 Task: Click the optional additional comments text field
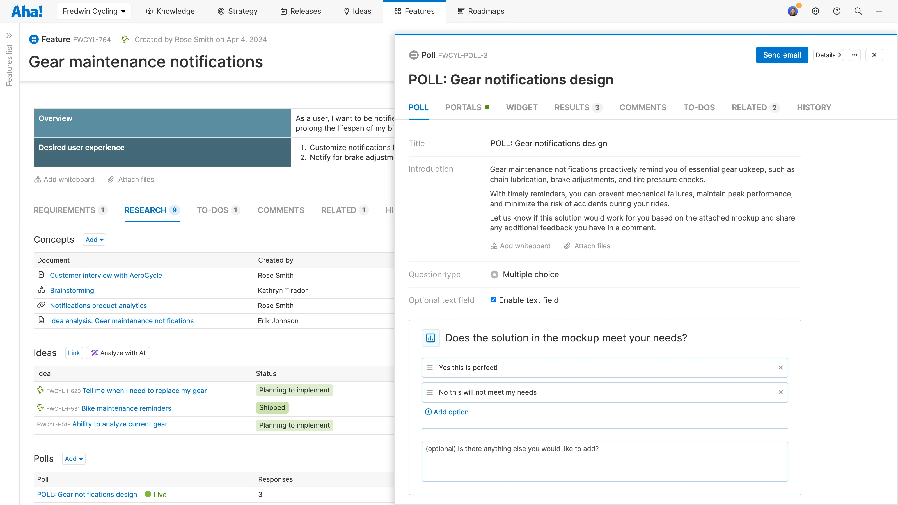click(604, 462)
